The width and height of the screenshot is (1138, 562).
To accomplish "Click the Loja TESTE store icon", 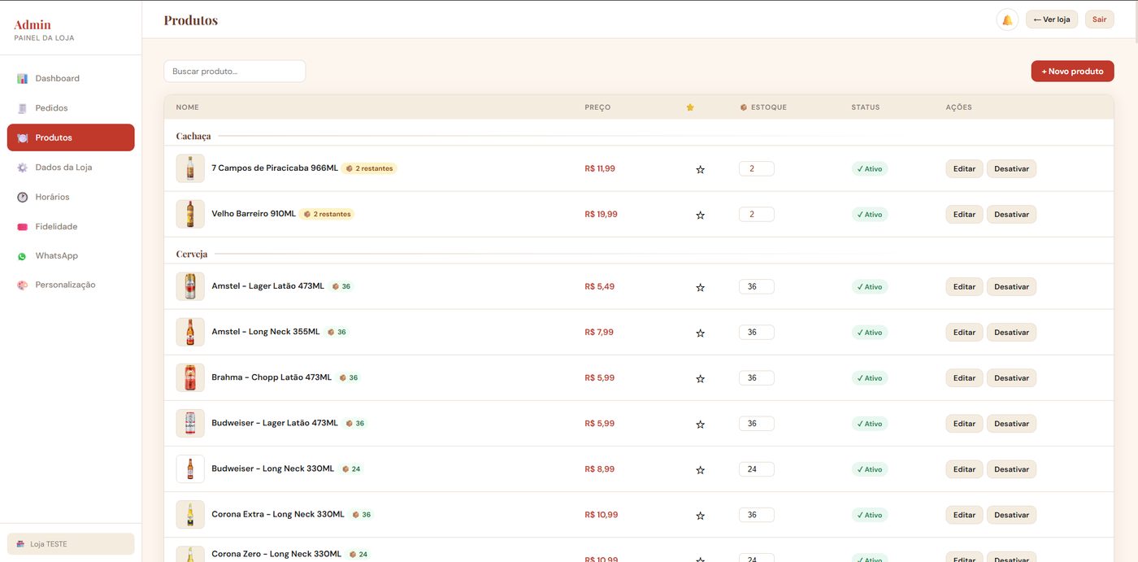I will (20, 544).
